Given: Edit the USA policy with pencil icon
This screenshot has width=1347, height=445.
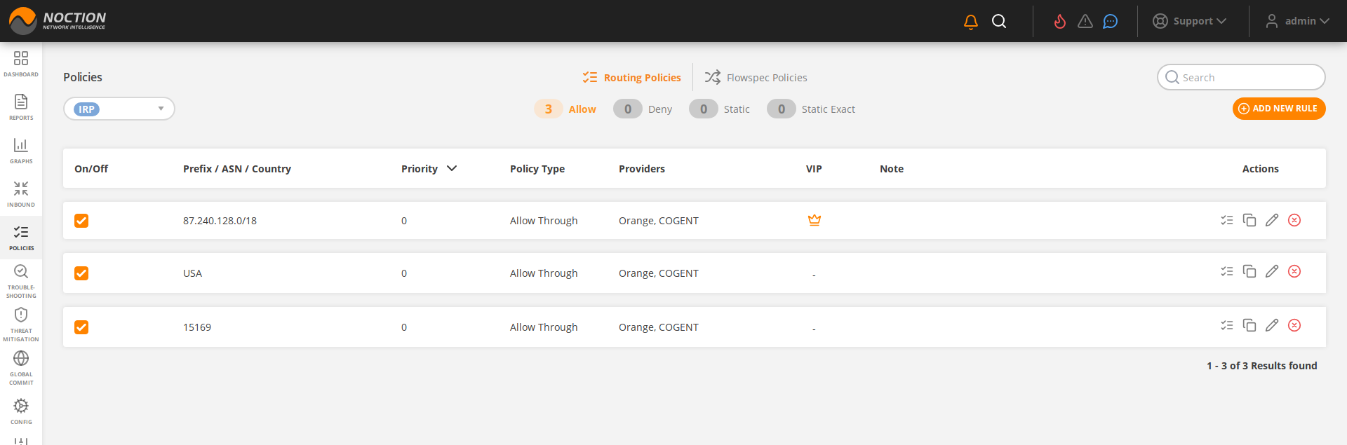Looking at the screenshot, I should [x=1271, y=271].
